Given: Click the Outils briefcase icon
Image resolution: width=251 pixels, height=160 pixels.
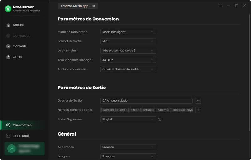Looking at the screenshot, I should click(x=8, y=57).
